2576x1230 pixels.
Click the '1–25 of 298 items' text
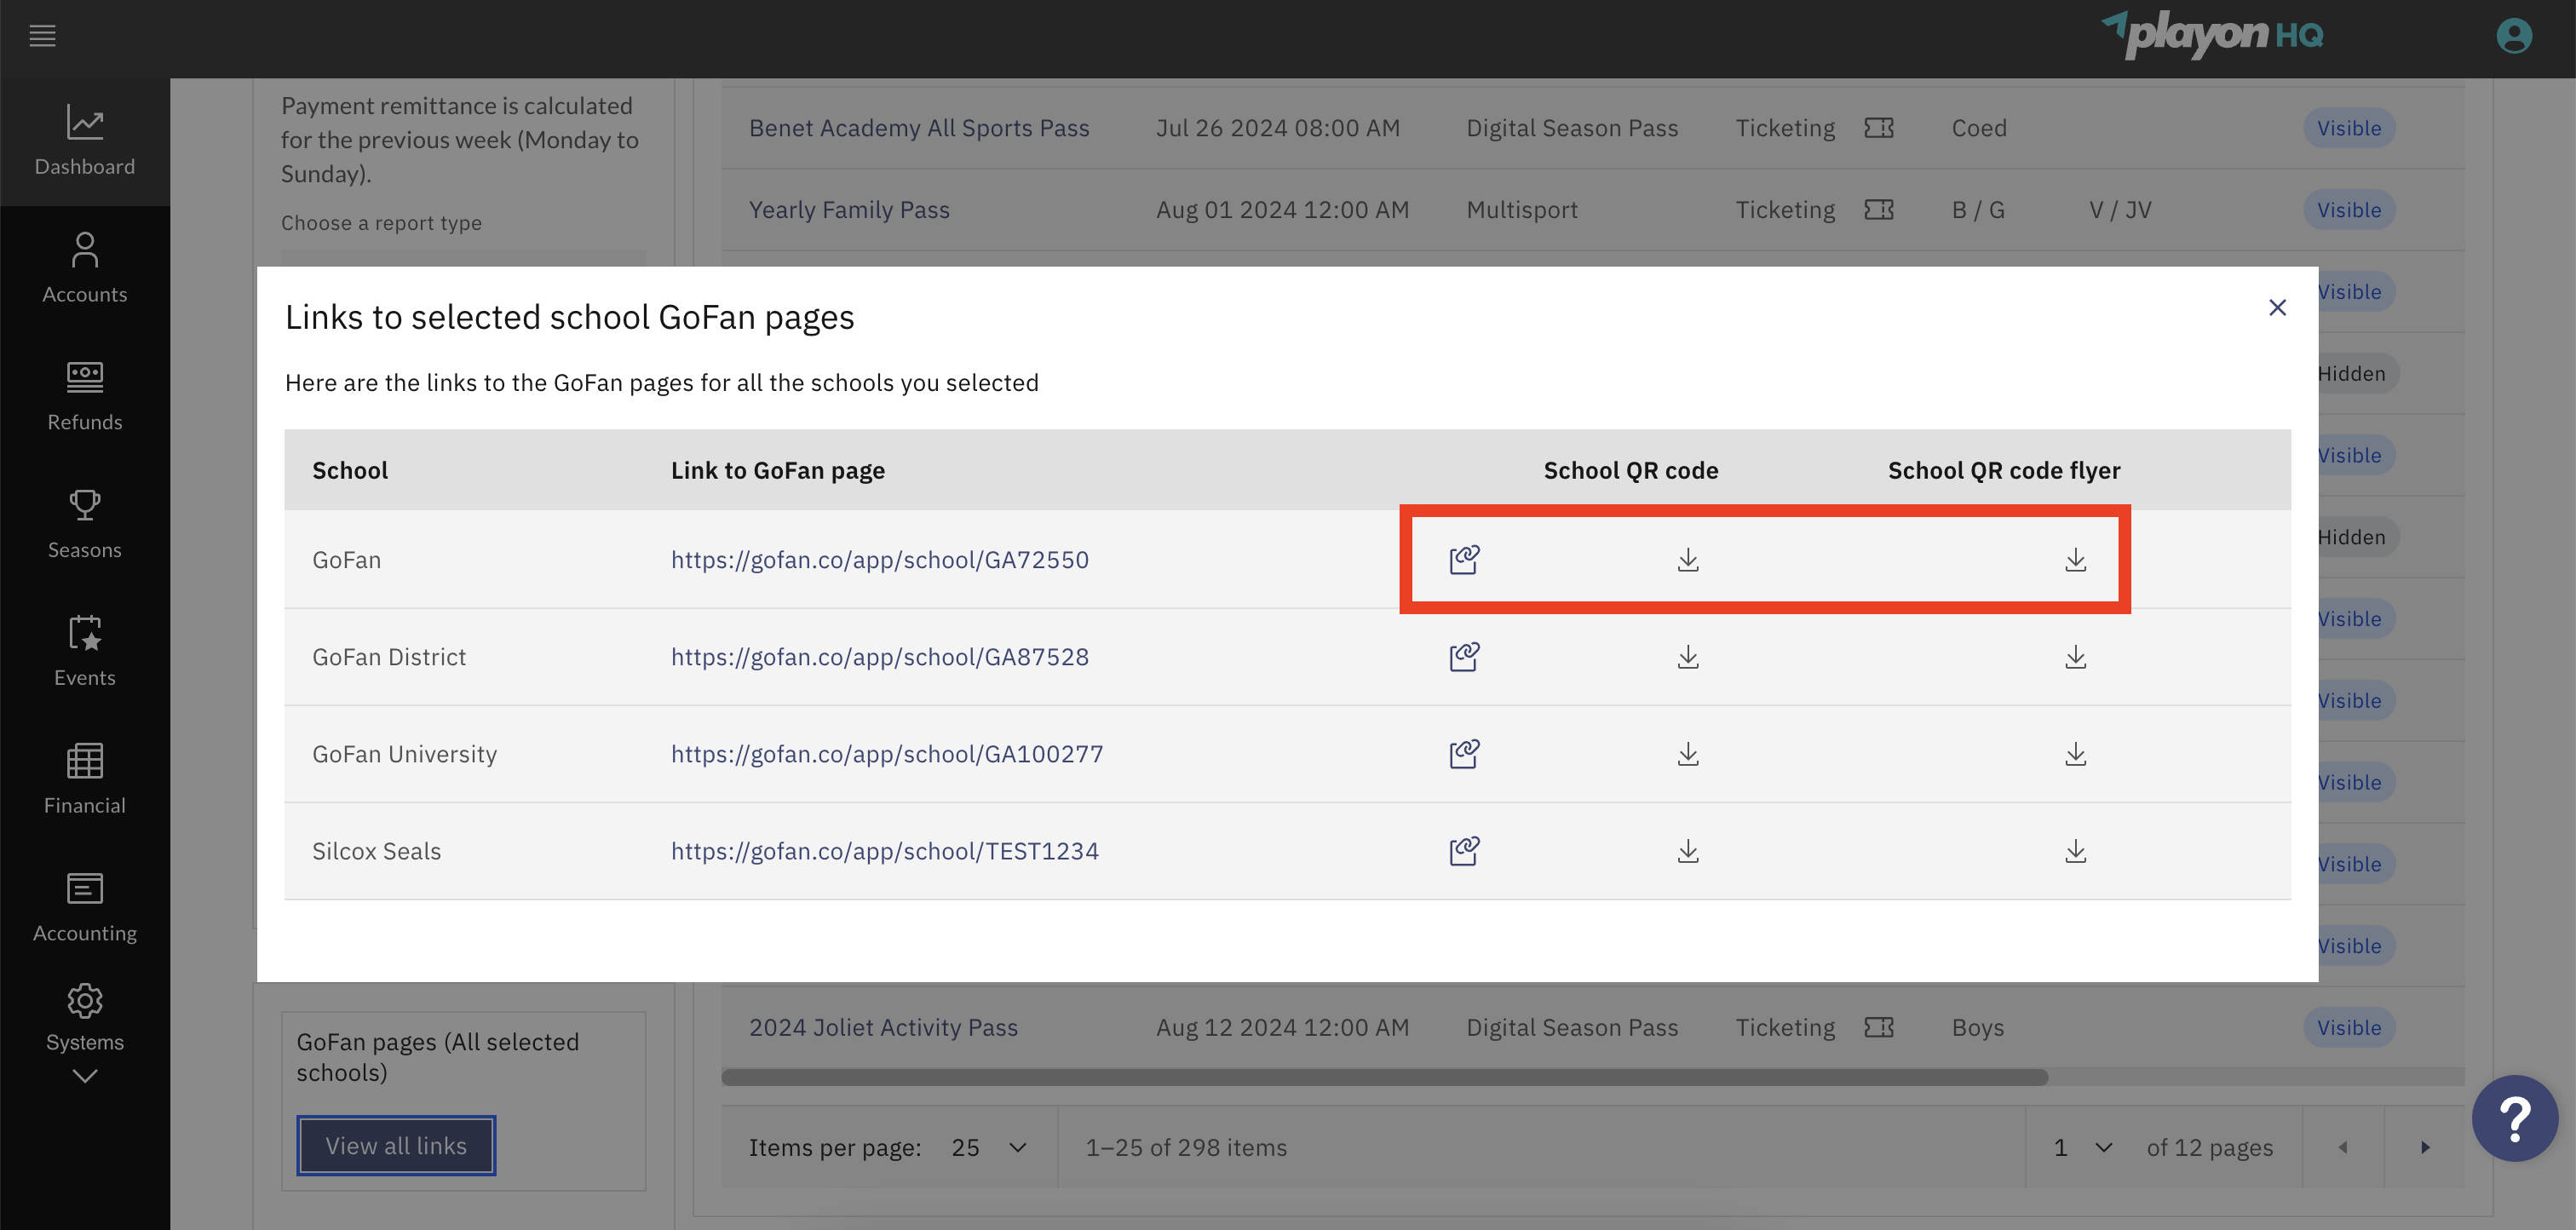click(x=1186, y=1148)
